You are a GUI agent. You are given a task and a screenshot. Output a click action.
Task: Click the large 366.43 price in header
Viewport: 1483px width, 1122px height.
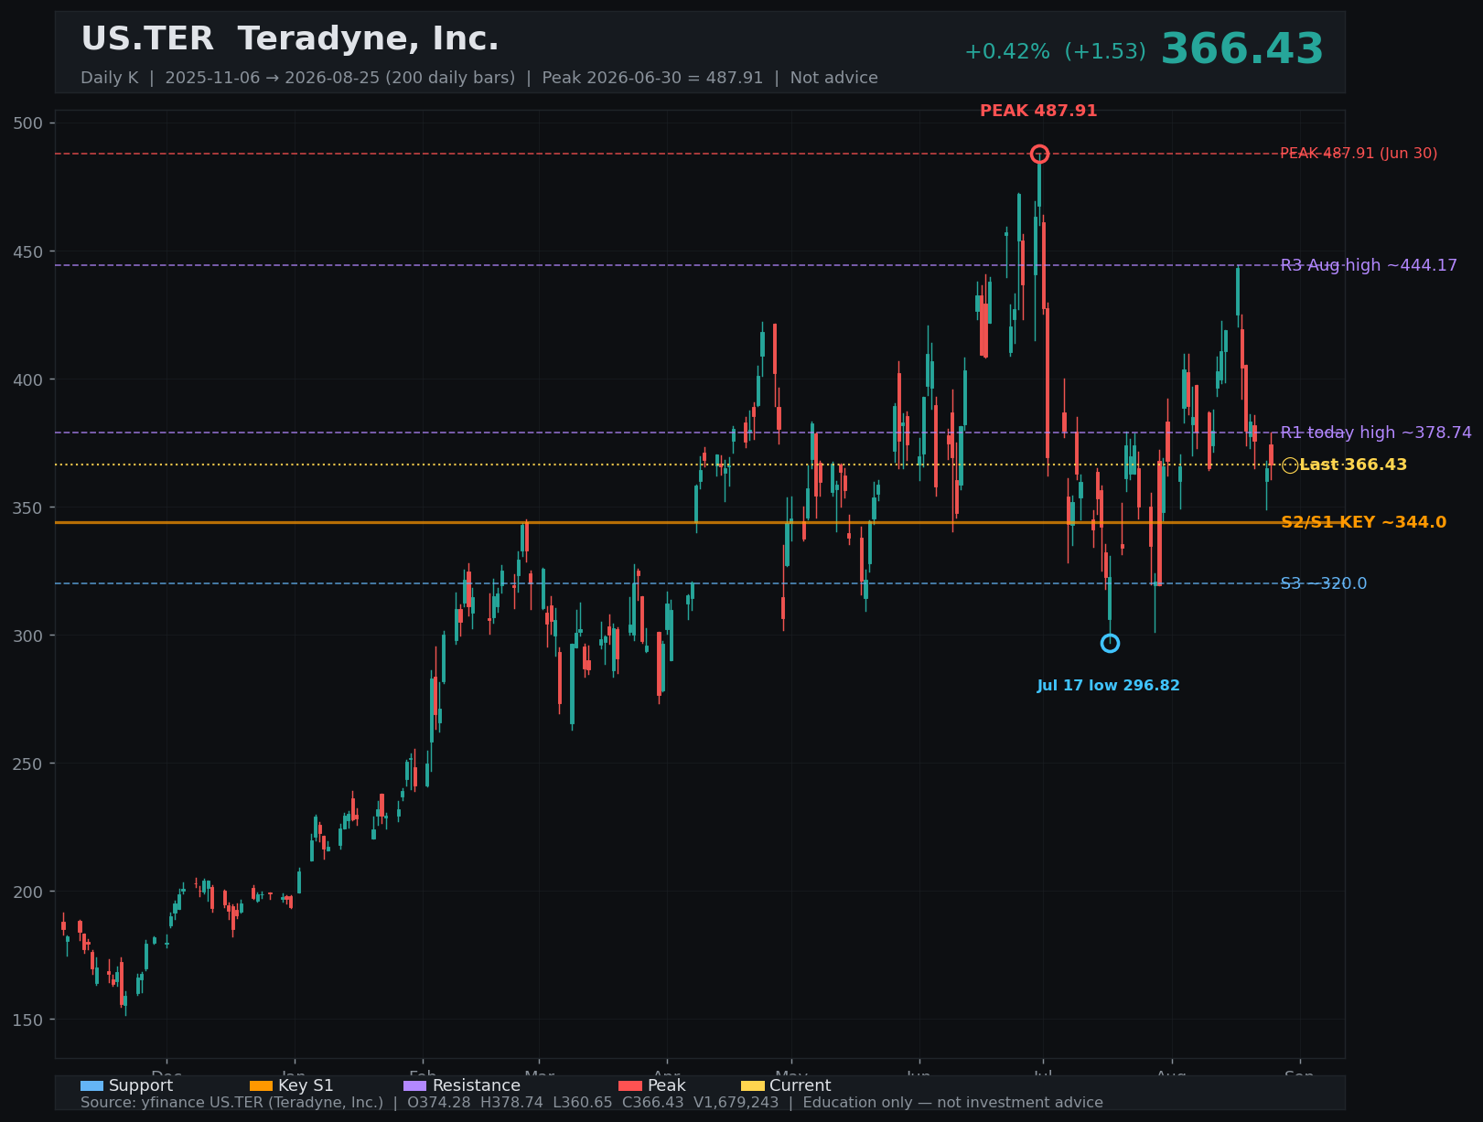[x=1242, y=49]
